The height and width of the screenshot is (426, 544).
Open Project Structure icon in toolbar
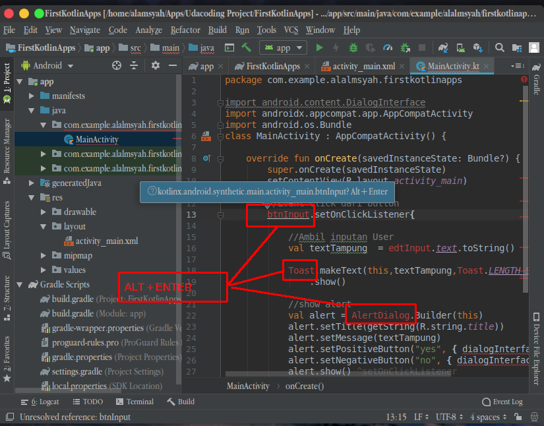(517, 47)
